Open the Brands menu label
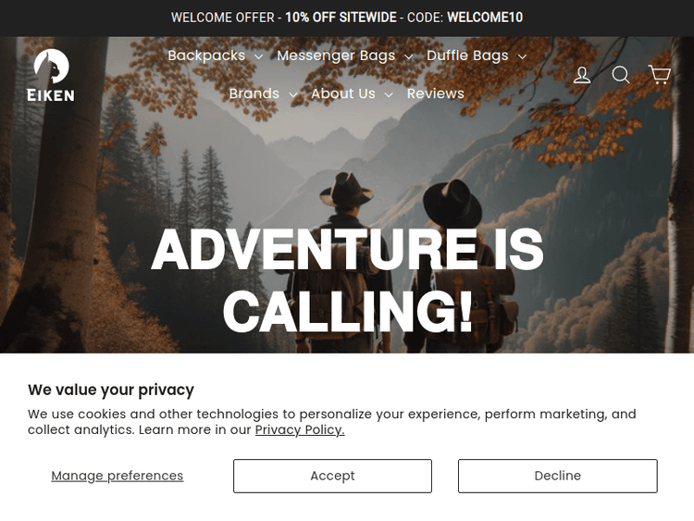Screen dimensions: 694x521 point(254,93)
